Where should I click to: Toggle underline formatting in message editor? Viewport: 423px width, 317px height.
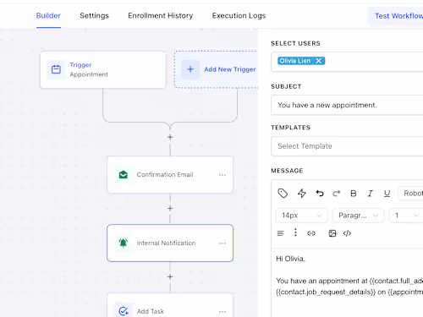tap(387, 194)
